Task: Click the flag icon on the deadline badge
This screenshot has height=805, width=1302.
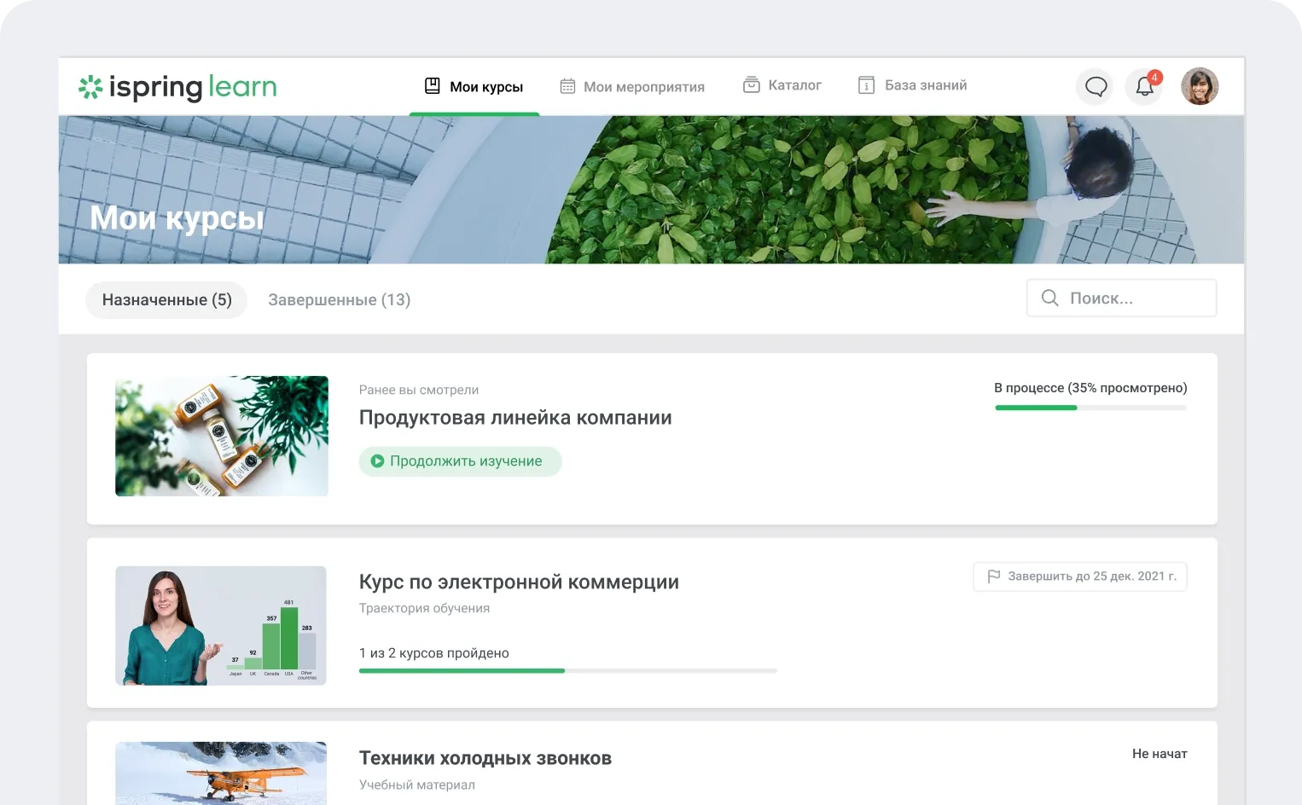Action: 993,576
